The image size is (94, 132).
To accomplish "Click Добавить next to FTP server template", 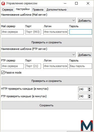I will click(x=85, y=55).
